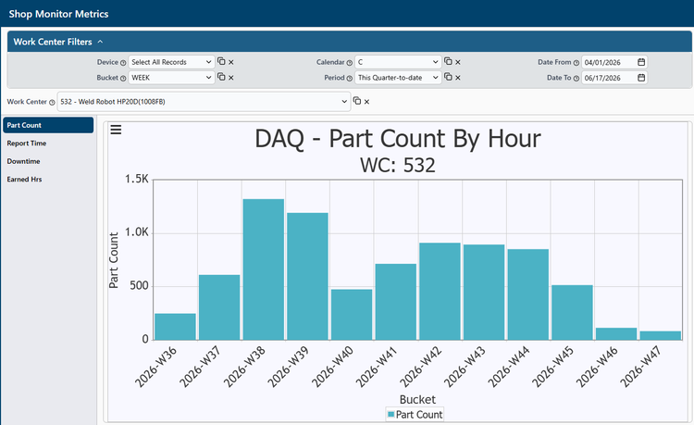
Task: Click the copy icon beside Device
Action: coord(221,61)
